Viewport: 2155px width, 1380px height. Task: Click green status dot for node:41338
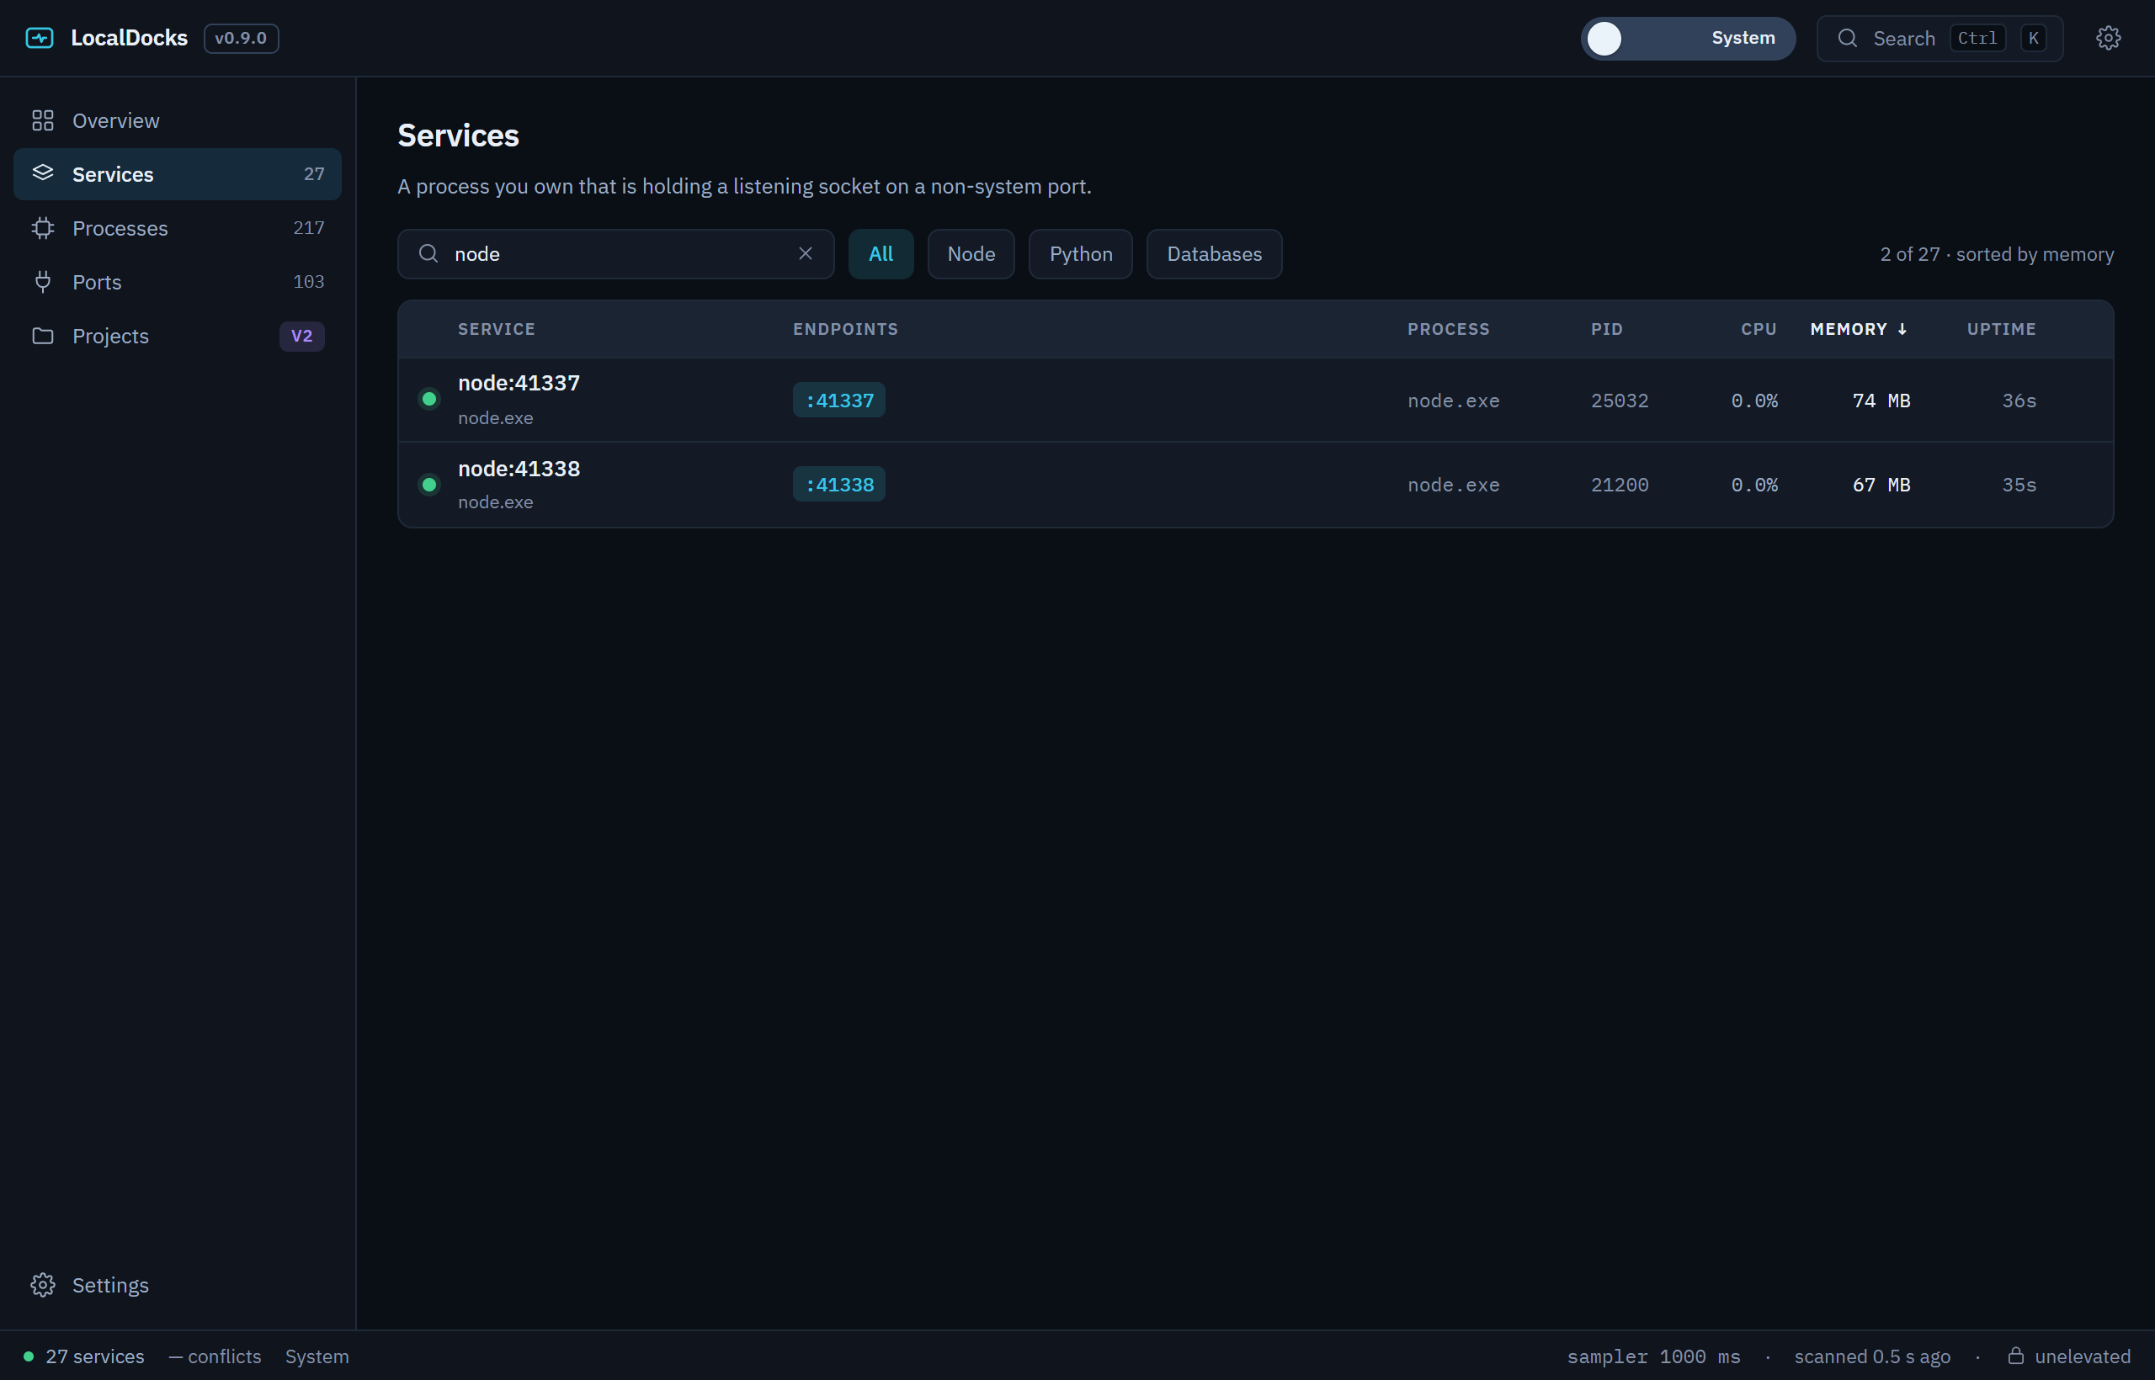(x=429, y=484)
